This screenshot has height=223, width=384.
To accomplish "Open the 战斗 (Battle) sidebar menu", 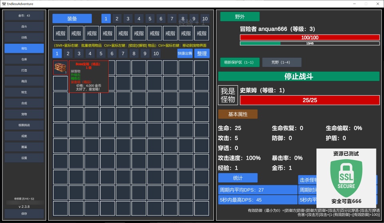I will click(x=24, y=27).
